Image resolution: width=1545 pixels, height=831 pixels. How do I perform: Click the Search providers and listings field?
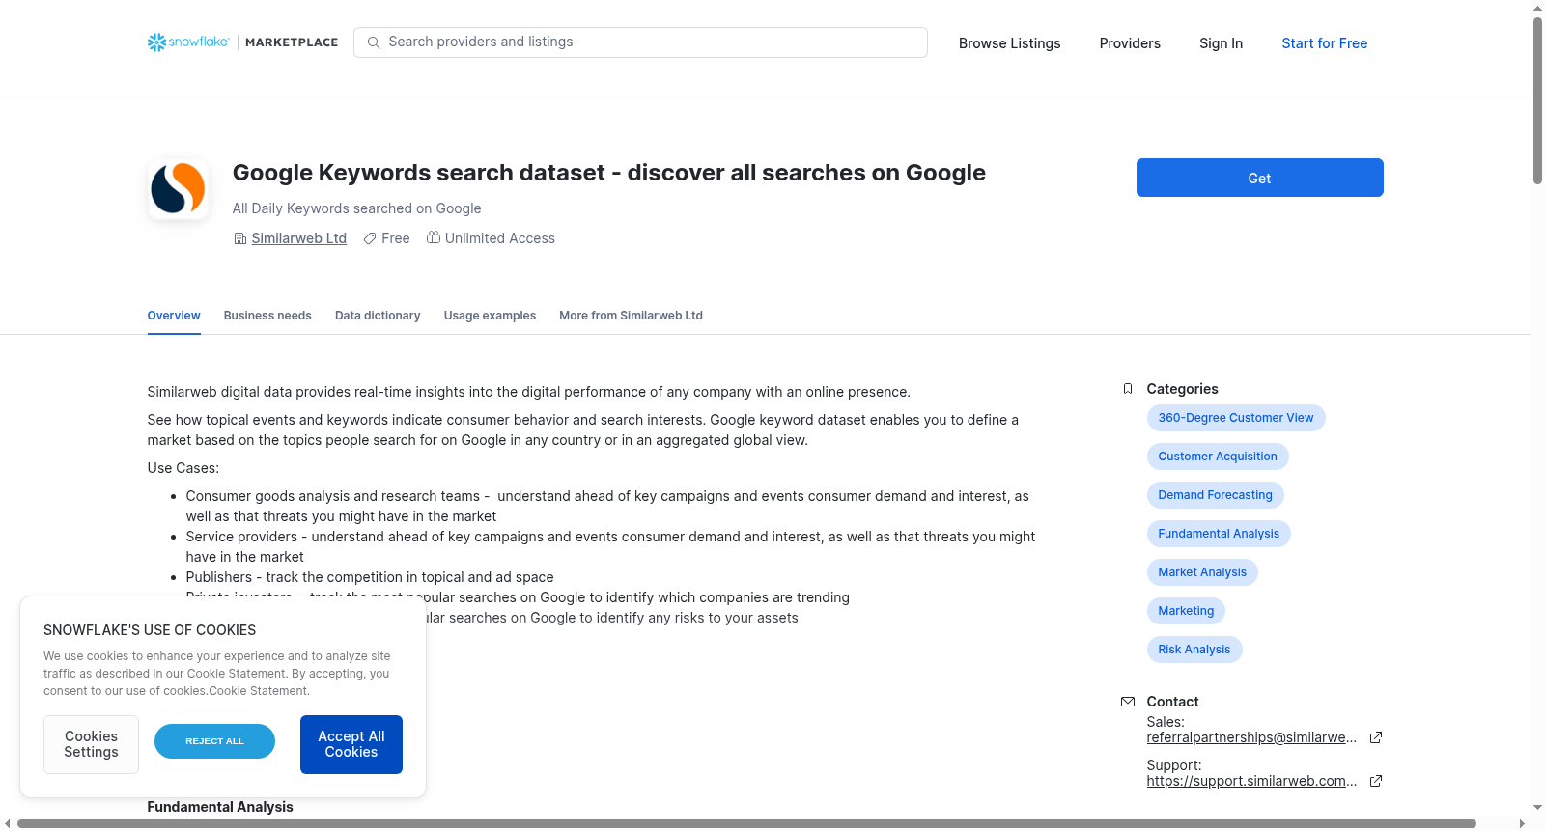[x=640, y=42]
